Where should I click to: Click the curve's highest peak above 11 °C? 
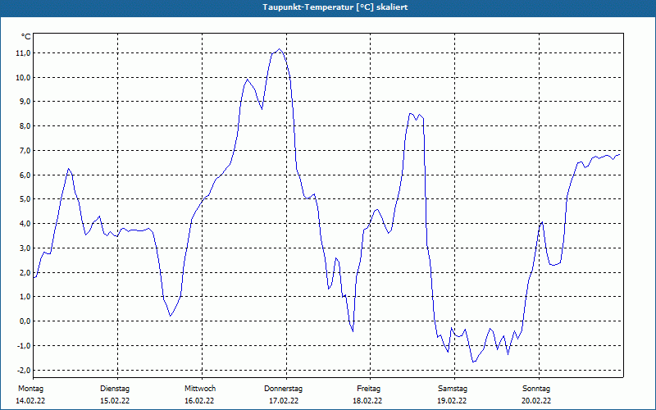pos(280,49)
